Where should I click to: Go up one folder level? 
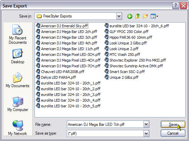pos(137,16)
